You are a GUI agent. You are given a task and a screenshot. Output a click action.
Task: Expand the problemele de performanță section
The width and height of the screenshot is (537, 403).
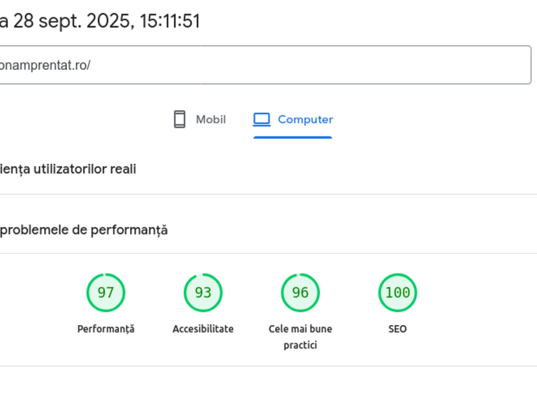83,230
